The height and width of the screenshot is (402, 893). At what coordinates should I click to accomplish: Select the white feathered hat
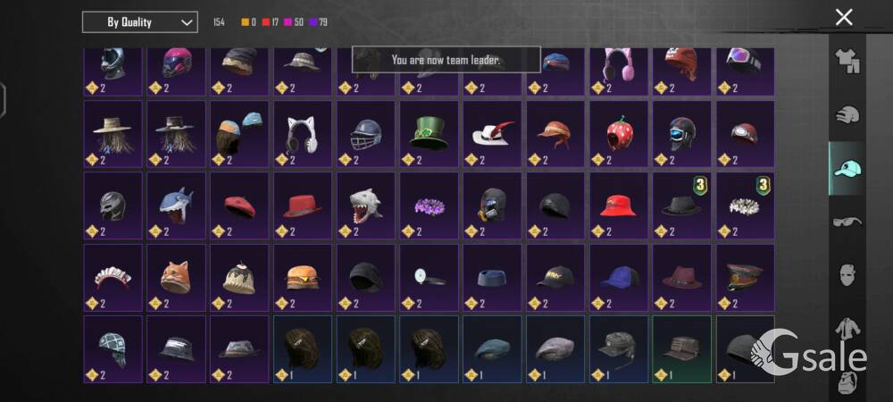pos(492,134)
